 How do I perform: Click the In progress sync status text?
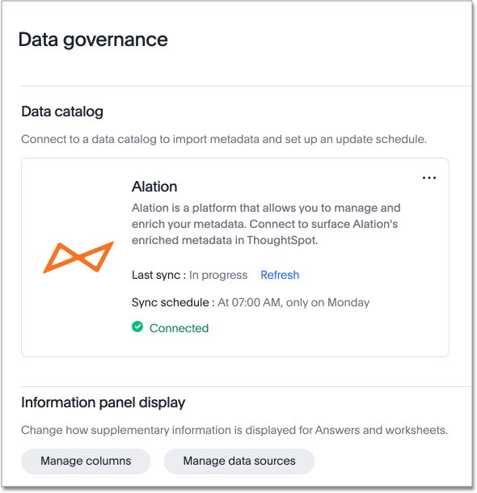[x=218, y=275]
